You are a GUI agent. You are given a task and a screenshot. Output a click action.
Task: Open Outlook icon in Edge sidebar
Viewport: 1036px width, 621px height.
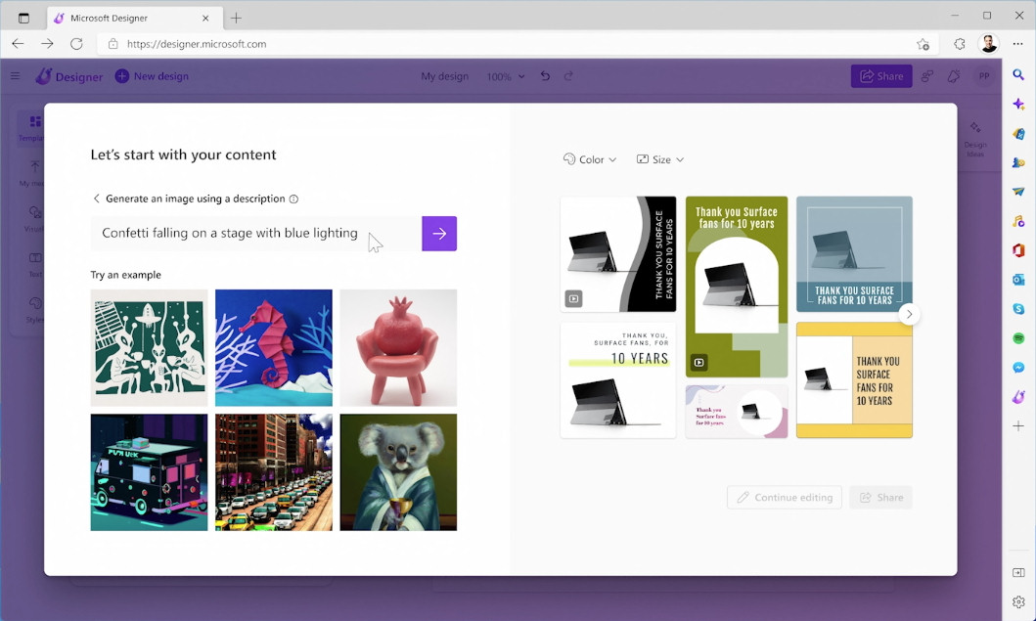(x=1018, y=280)
